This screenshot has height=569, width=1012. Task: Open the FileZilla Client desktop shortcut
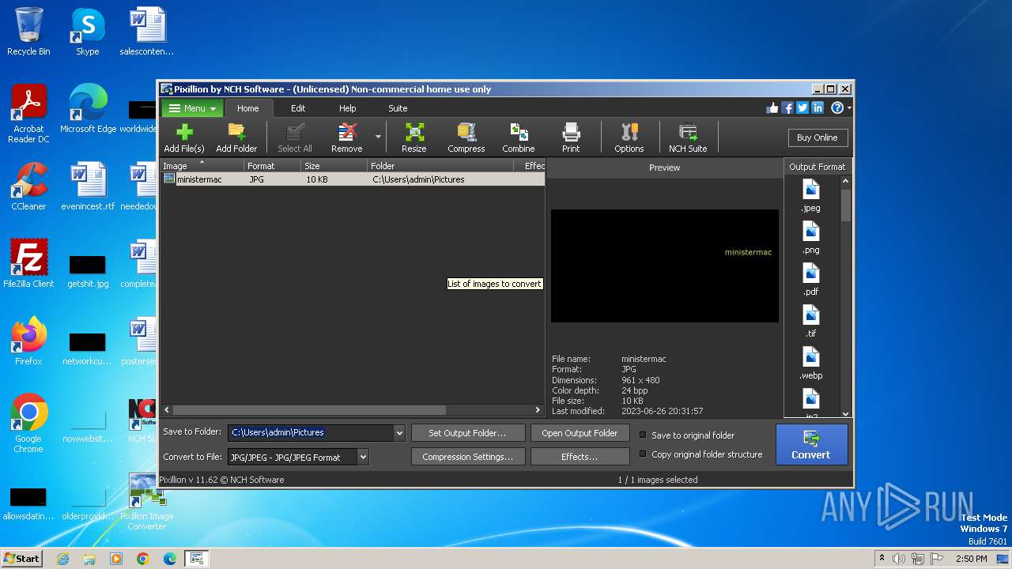tap(28, 264)
